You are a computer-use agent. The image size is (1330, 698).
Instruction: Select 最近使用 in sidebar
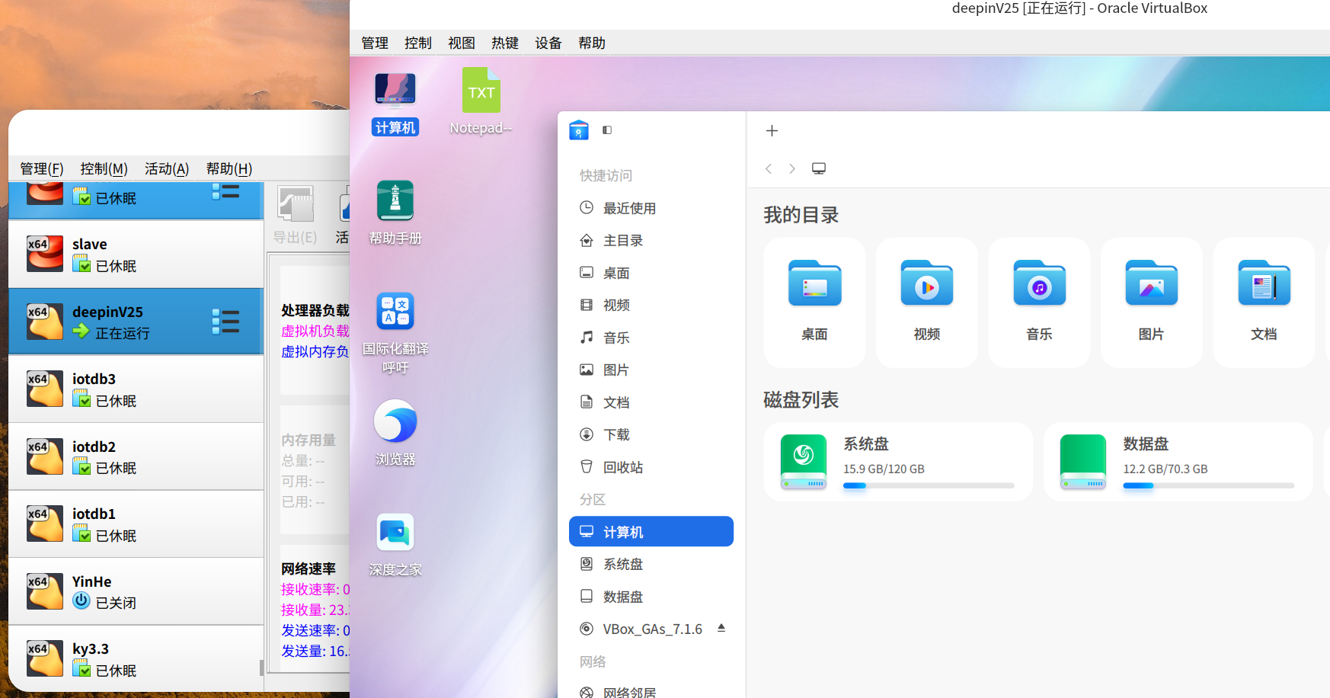[x=651, y=208]
